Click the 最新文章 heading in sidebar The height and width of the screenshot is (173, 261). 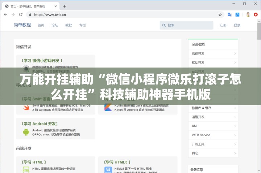pyautogui.click(x=197, y=170)
